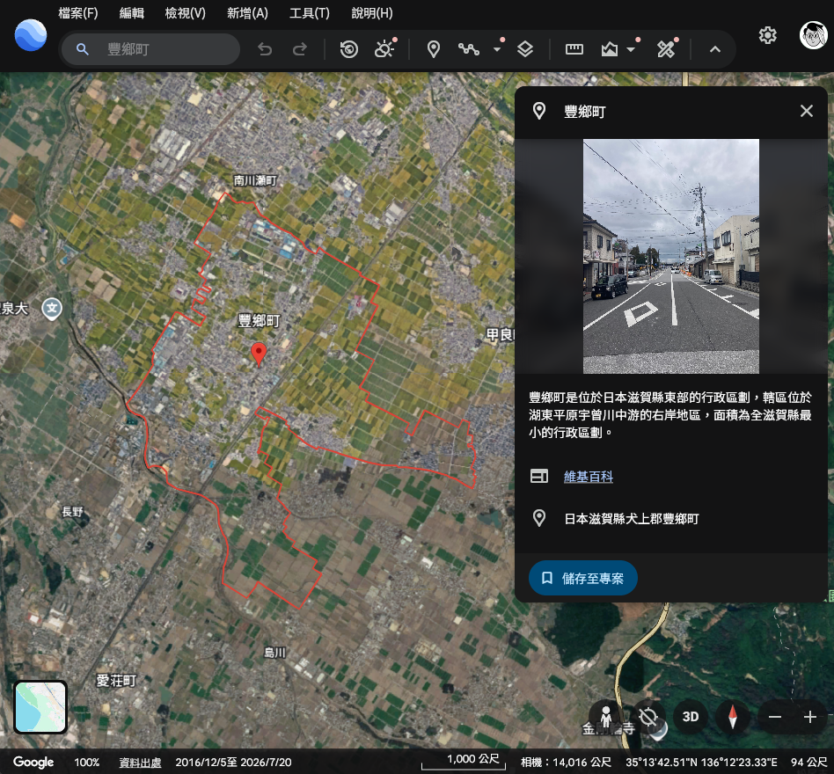Open the 編輯 menu
Viewport: 834px width, 774px height.
[x=131, y=13]
